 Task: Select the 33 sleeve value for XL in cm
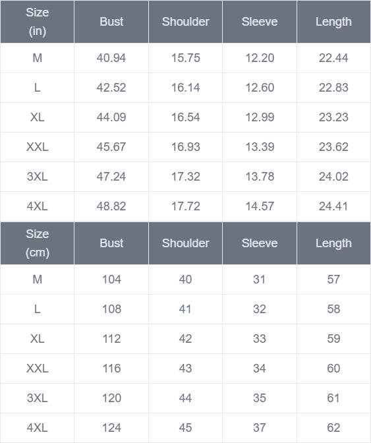(260, 339)
